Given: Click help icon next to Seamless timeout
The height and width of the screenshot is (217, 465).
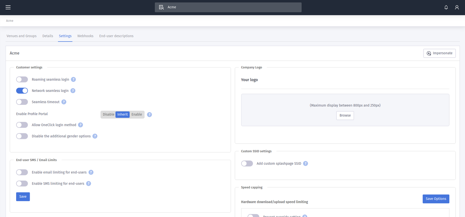Looking at the screenshot, I should click(64, 102).
